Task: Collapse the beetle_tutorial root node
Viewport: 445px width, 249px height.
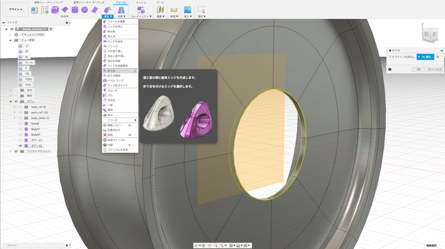Action: tap(7, 29)
